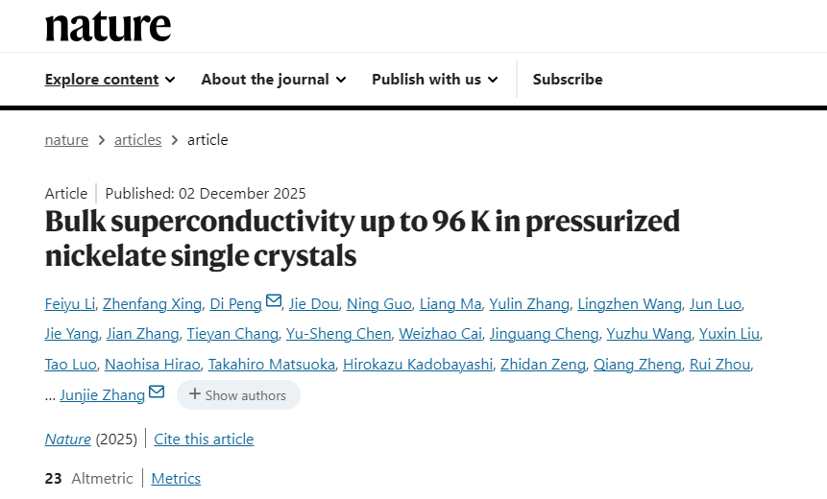Open the Subscribe page
The width and height of the screenshot is (827, 499).
568,80
